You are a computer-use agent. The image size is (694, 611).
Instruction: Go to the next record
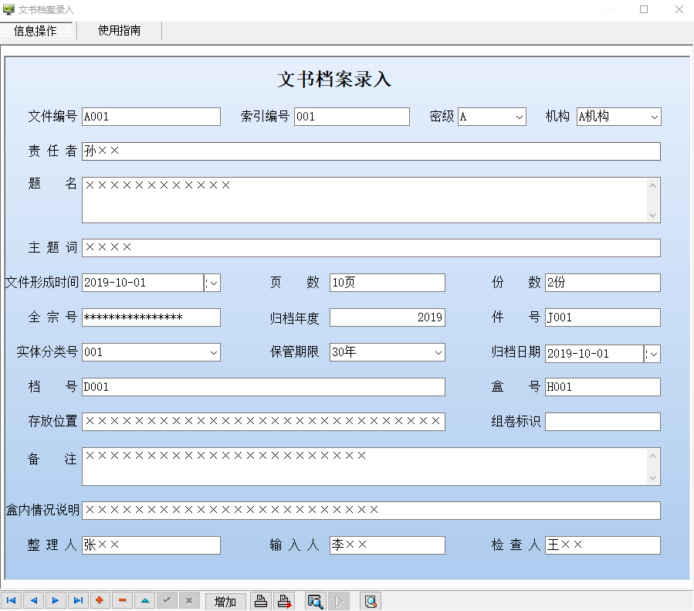point(56,600)
